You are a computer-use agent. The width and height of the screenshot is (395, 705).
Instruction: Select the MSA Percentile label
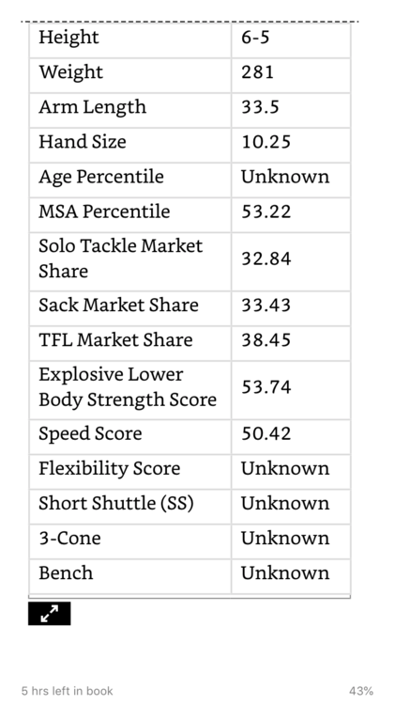coord(104,211)
